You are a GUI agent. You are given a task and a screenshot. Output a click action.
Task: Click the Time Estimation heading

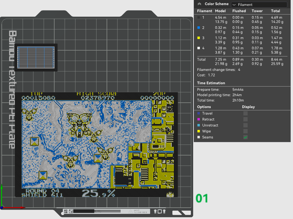(211, 83)
